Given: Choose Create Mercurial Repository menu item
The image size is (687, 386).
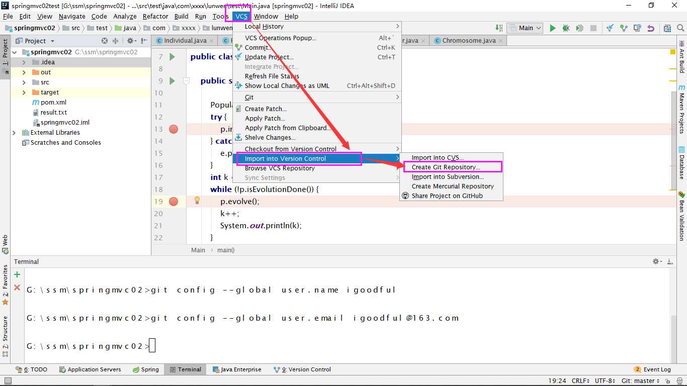Looking at the screenshot, I should pos(451,186).
